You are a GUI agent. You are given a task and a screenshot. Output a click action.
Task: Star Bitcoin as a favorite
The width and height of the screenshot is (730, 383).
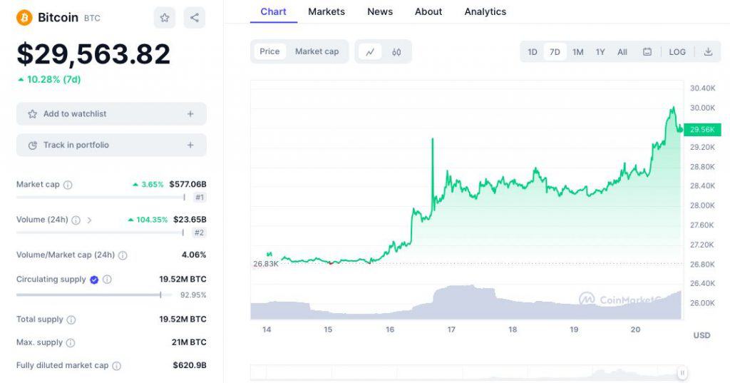click(x=165, y=18)
